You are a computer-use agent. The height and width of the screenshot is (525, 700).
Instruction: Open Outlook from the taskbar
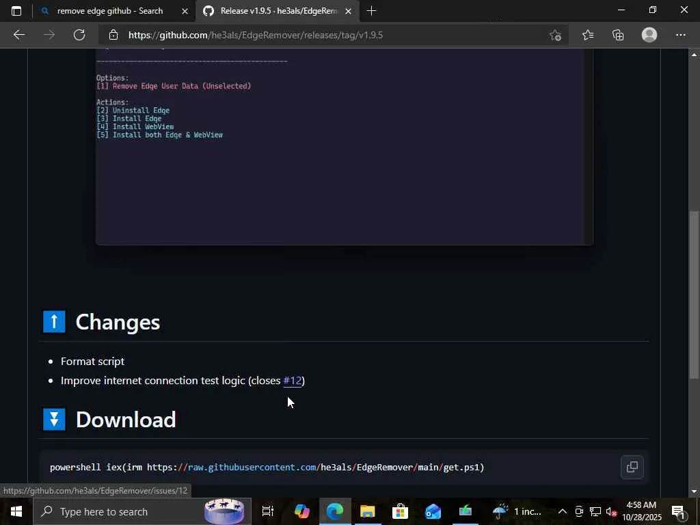pos(433,511)
